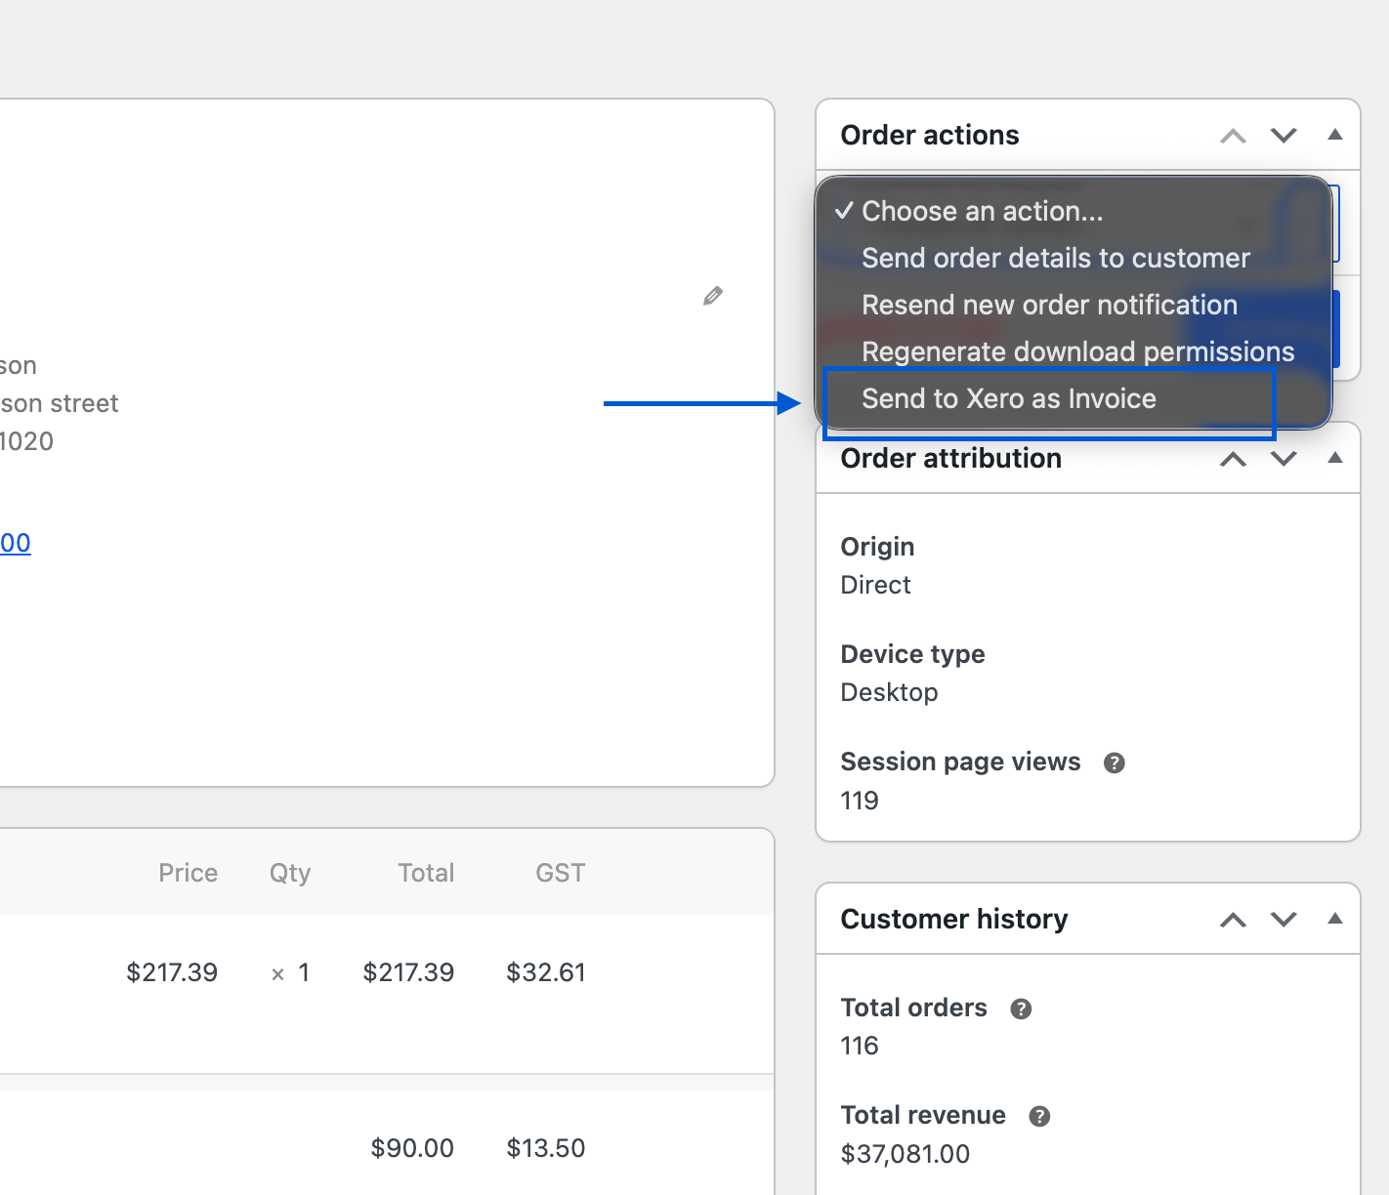Screen dimensions: 1389x1195
Task: Click the $90.00 total value
Action: pos(412,1148)
